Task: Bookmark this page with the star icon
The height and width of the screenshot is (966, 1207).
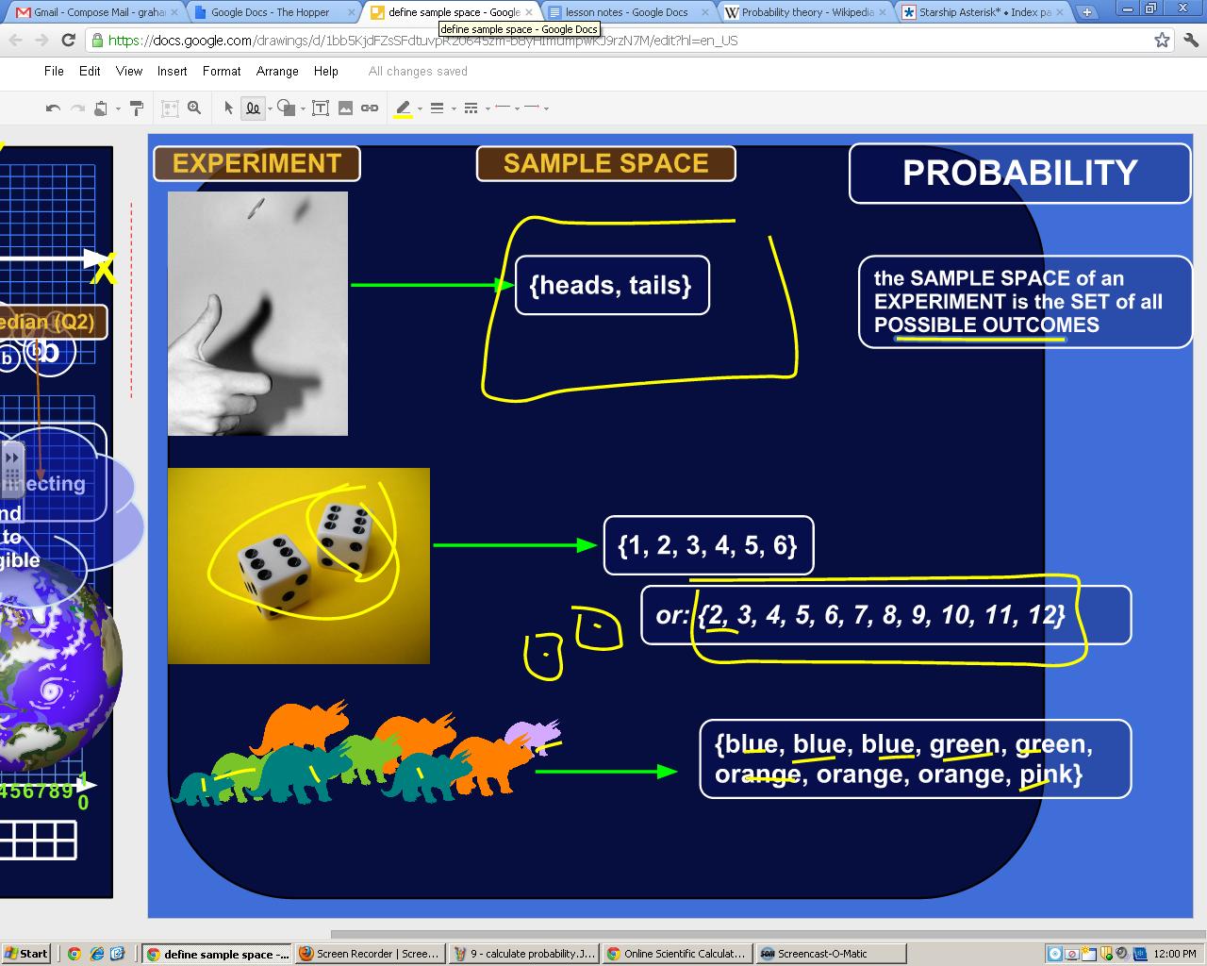Action: click(x=1162, y=41)
